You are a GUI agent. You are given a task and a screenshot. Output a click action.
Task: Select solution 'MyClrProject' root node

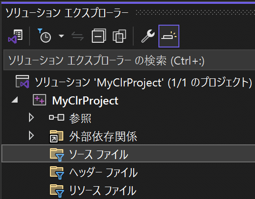pyautogui.click(x=143, y=82)
